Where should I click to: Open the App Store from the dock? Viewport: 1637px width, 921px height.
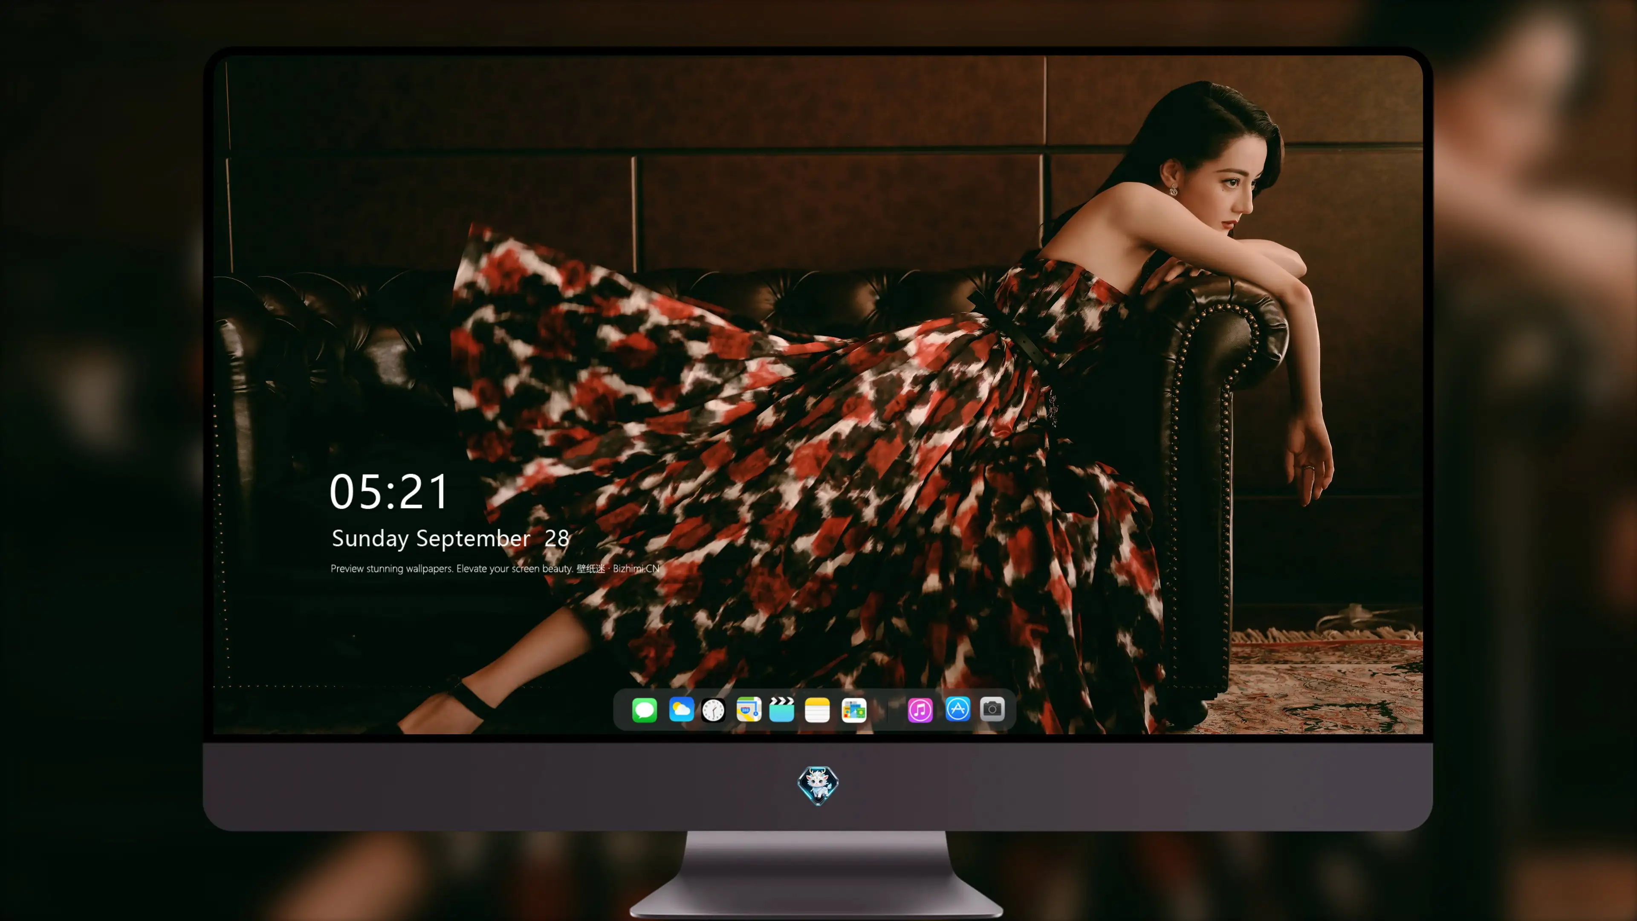click(x=957, y=709)
